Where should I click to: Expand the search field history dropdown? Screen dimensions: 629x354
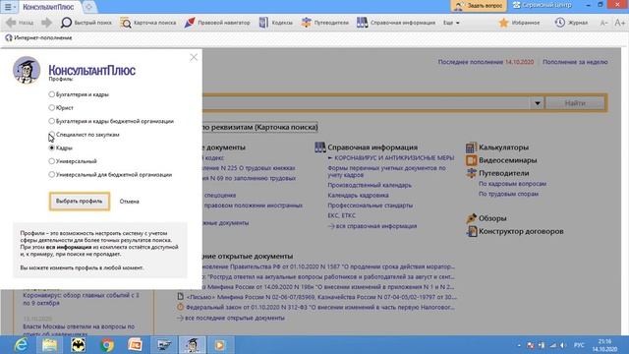tap(538, 103)
